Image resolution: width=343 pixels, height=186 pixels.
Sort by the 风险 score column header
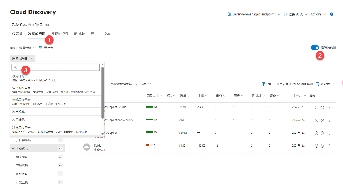click(x=151, y=95)
